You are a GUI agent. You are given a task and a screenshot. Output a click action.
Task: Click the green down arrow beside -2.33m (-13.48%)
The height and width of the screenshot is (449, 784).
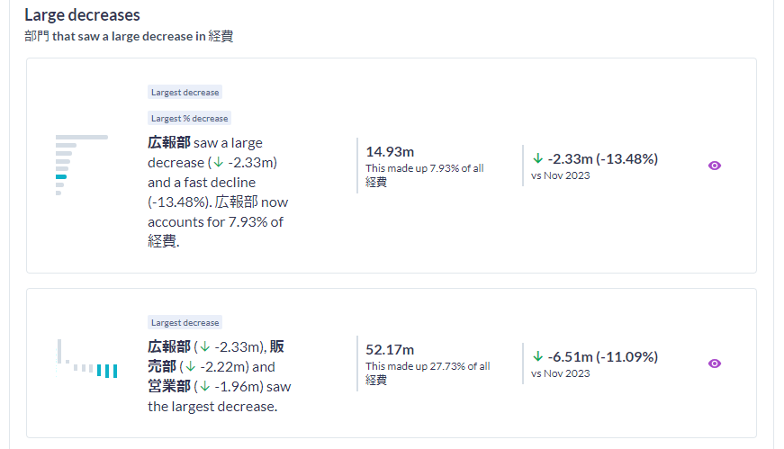(x=538, y=159)
